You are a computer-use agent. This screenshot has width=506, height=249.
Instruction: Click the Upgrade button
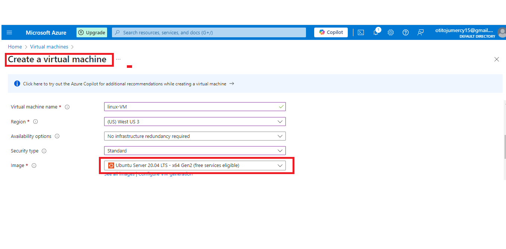92,32
